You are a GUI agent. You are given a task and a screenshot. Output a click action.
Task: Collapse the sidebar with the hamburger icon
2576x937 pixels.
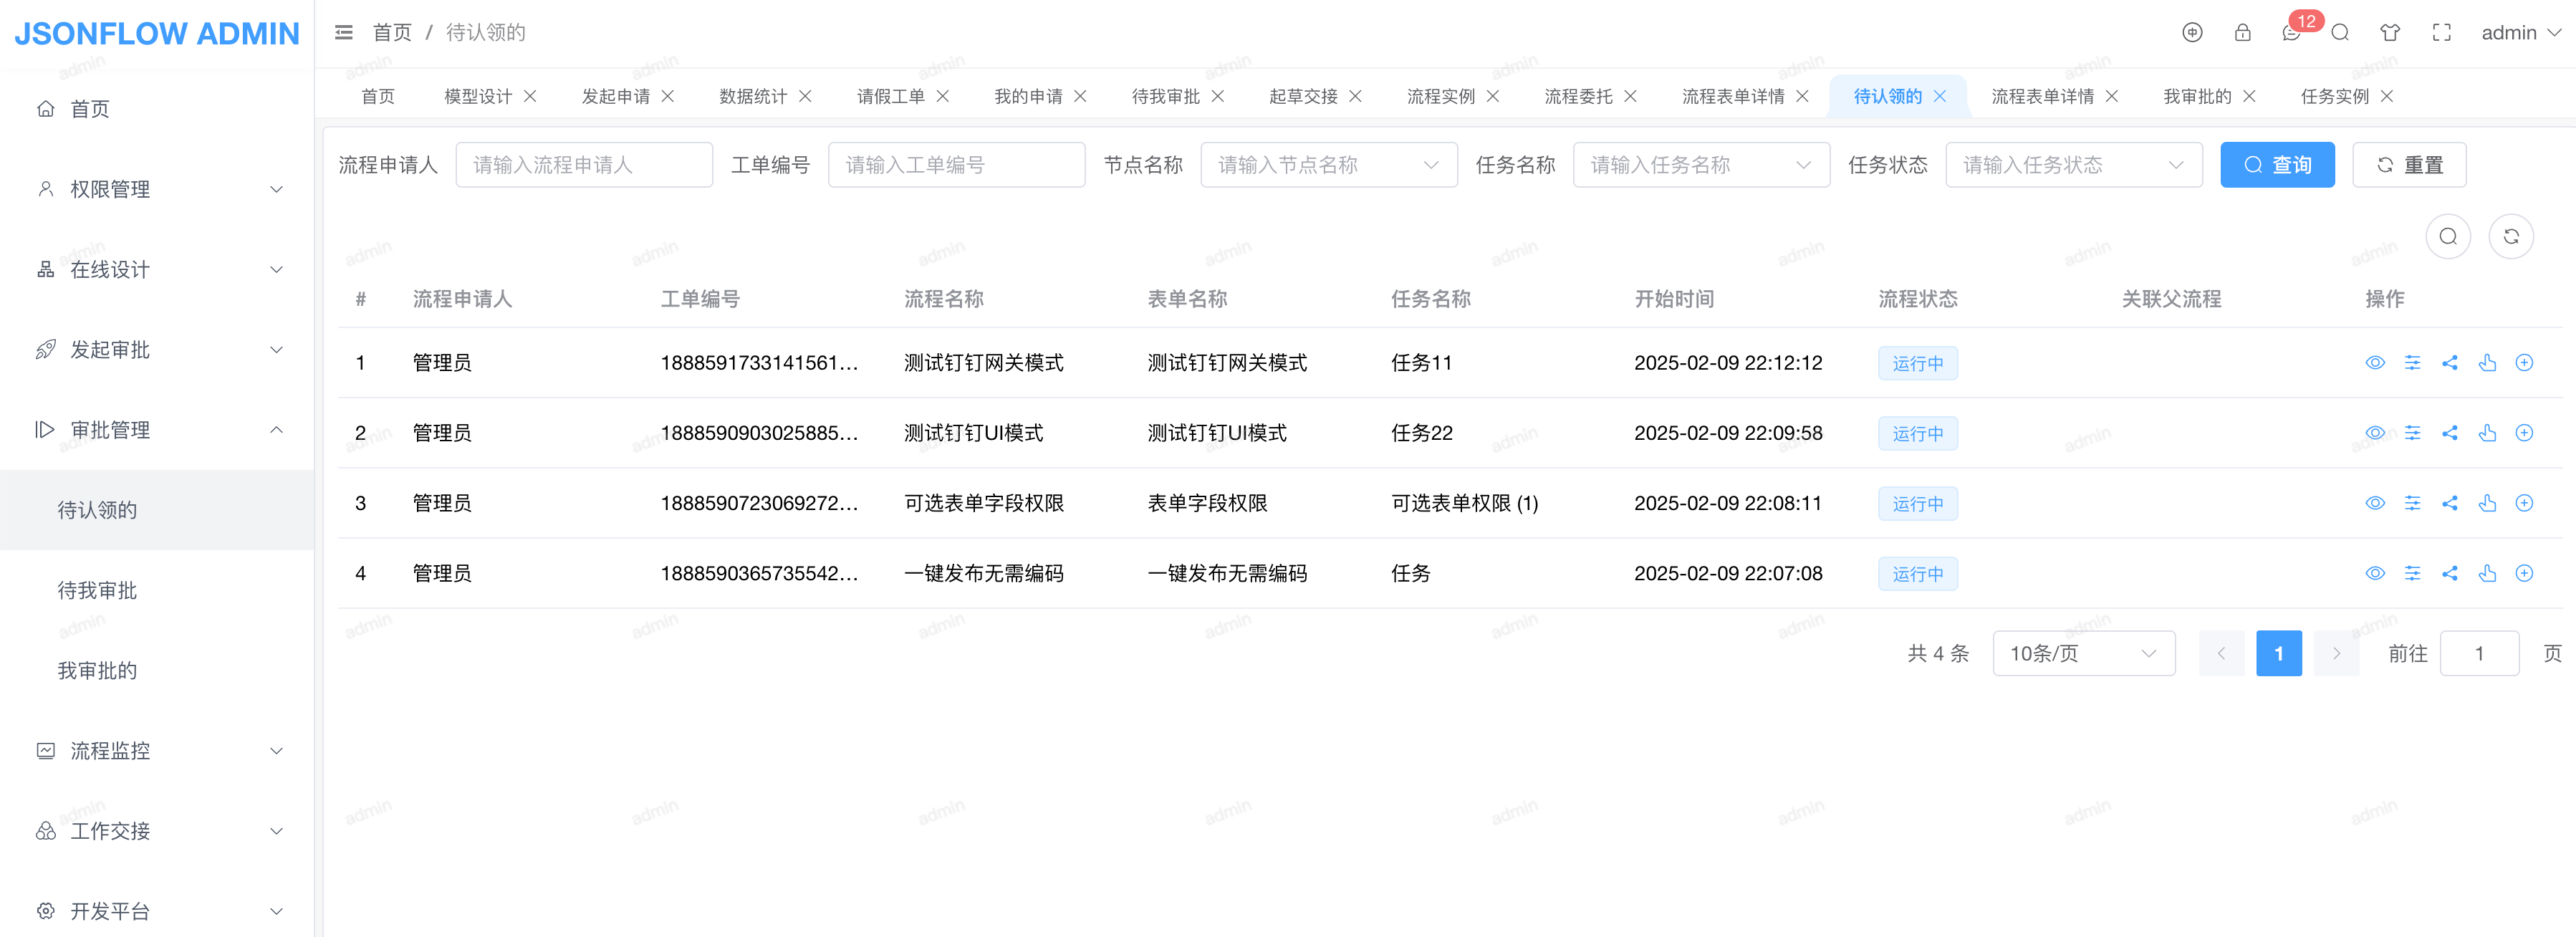click(x=343, y=33)
